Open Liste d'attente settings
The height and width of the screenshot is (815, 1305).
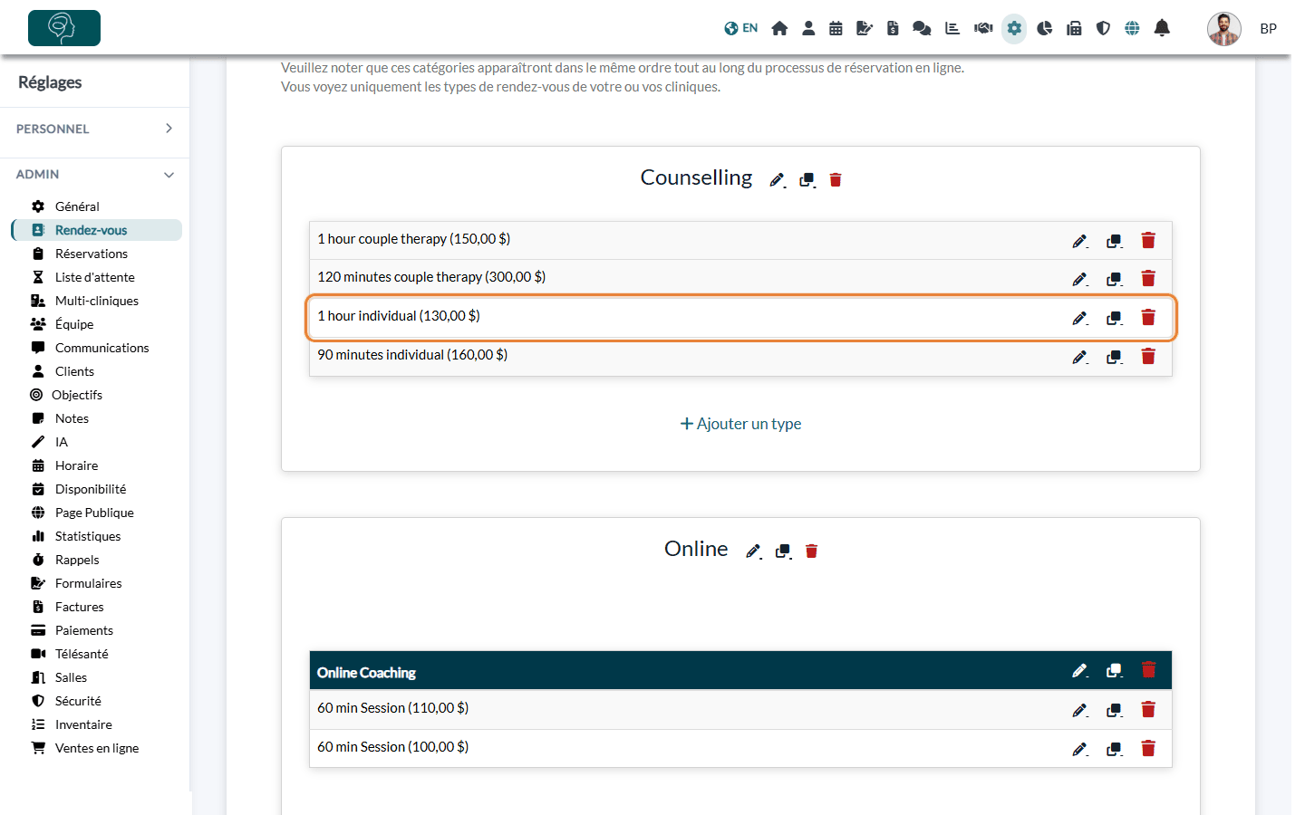[x=95, y=277]
